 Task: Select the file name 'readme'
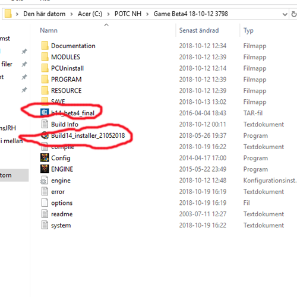(x=62, y=214)
